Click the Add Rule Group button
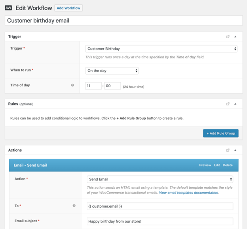The height and width of the screenshot is (229, 247). coord(220,133)
